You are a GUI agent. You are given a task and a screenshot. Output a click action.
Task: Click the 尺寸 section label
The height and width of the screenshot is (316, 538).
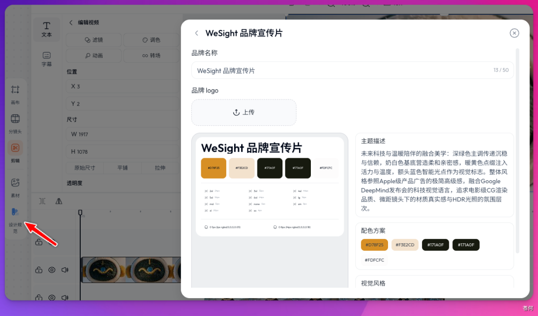[x=72, y=119]
